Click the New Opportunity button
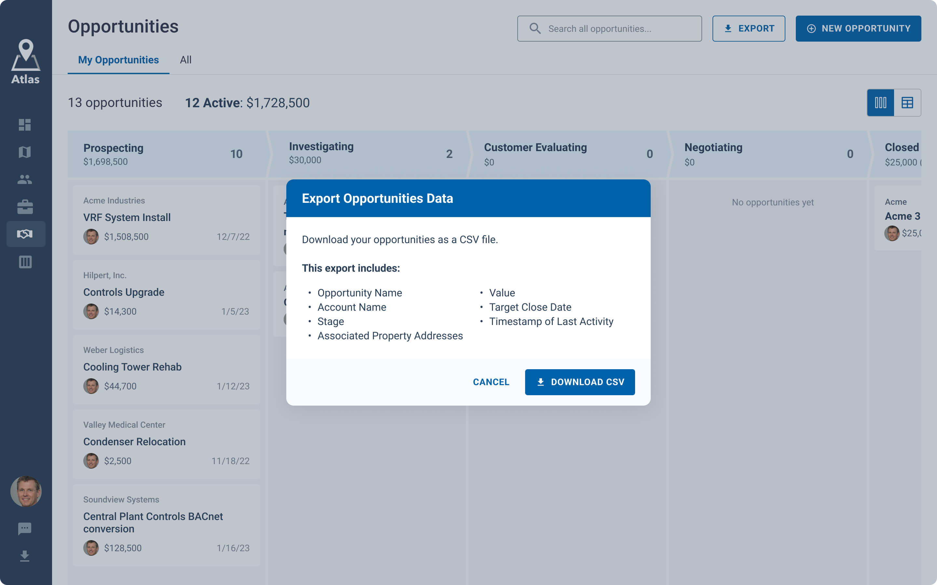937x585 pixels. pos(858,29)
